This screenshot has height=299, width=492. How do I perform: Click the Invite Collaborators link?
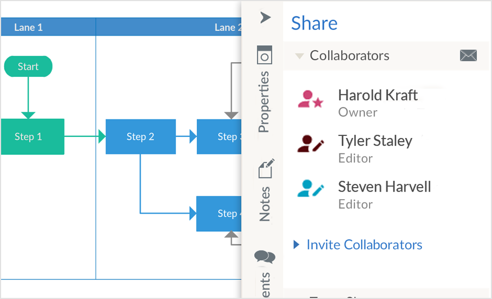[364, 244]
